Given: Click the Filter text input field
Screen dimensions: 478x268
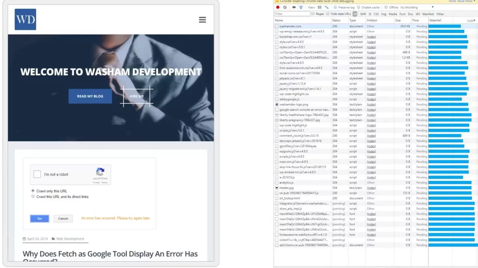Looking at the screenshot, I should tap(292, 14).
